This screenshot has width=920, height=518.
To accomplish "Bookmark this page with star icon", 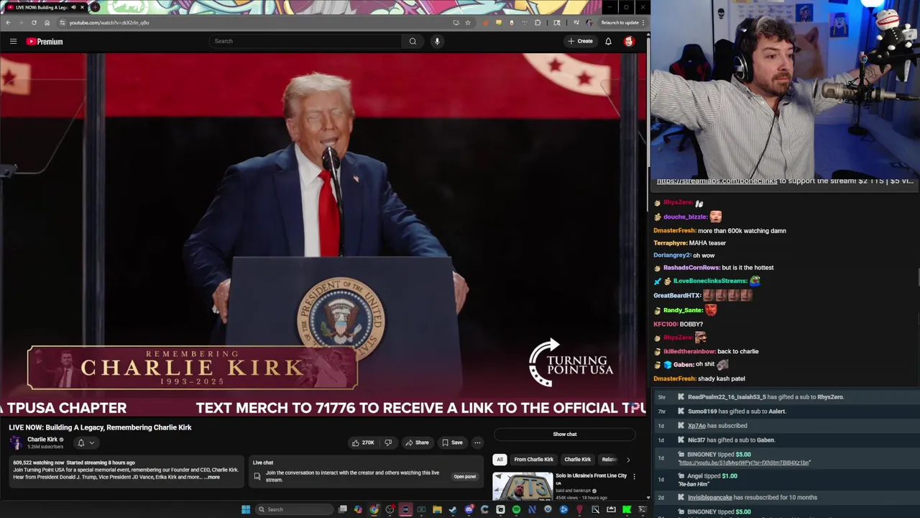I will coord(468,22).
